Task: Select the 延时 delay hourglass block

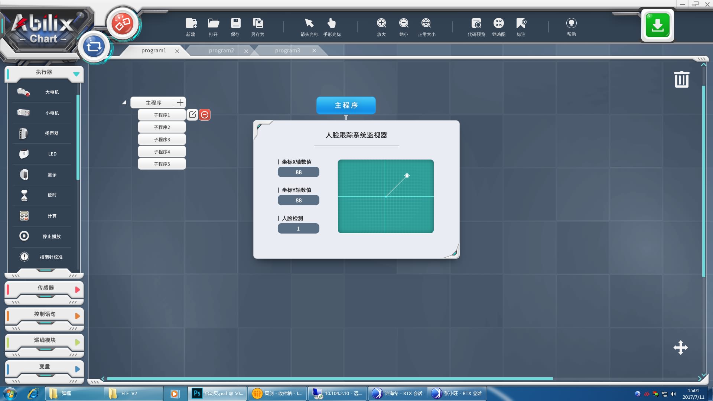Action: [x=42, y=195]
